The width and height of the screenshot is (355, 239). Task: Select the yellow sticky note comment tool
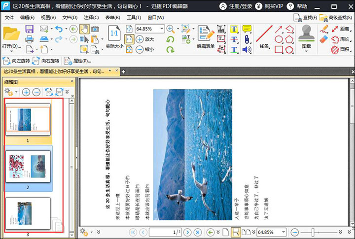tap(247, 29)
